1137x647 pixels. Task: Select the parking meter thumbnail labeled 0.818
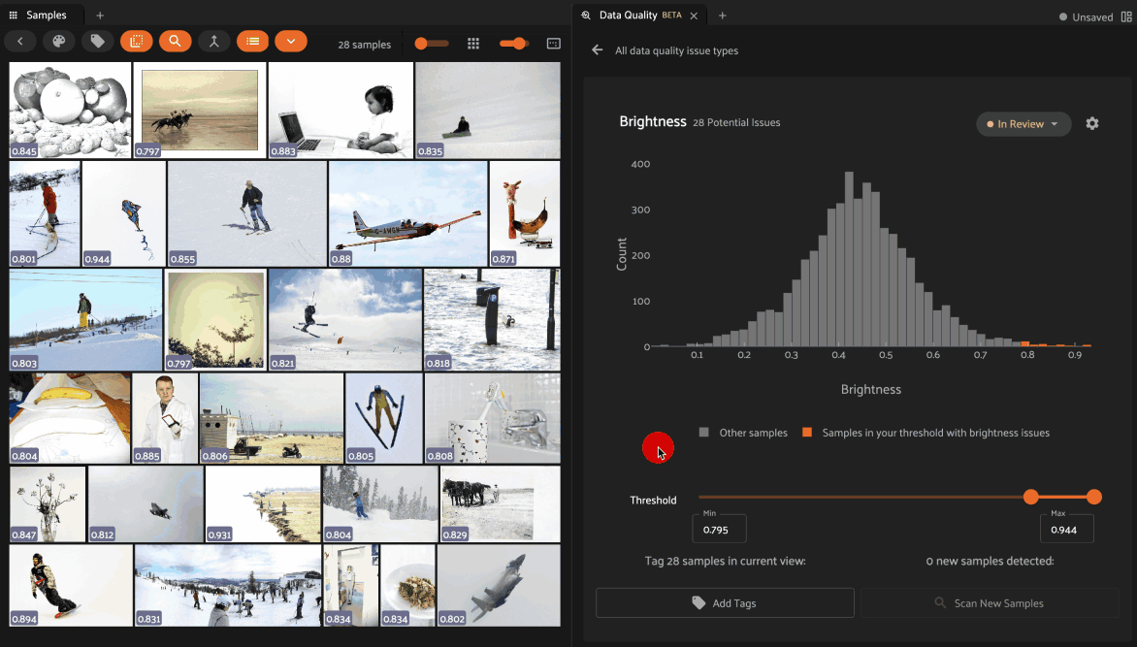tap(493, 320)
